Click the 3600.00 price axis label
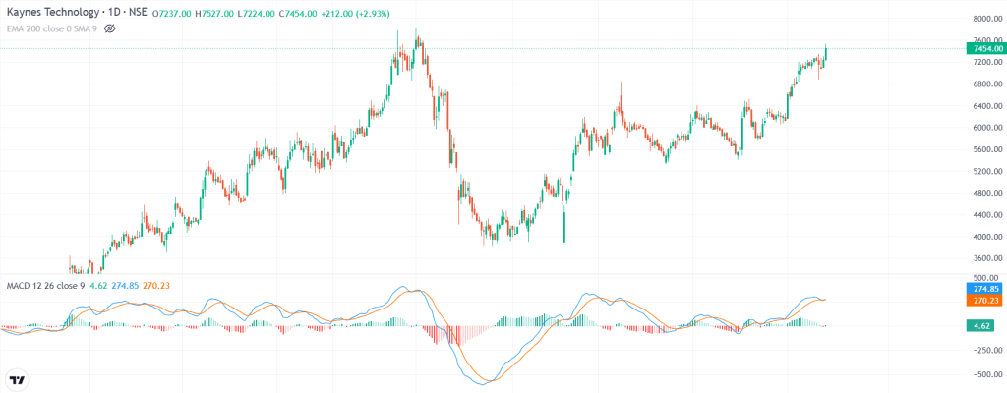 (987, 258)
